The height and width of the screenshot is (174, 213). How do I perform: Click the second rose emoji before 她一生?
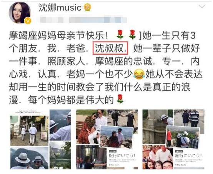click(132, 35)
